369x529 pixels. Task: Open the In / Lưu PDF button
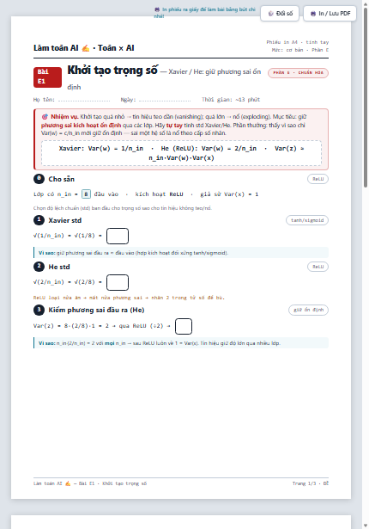tap(330, 14)
